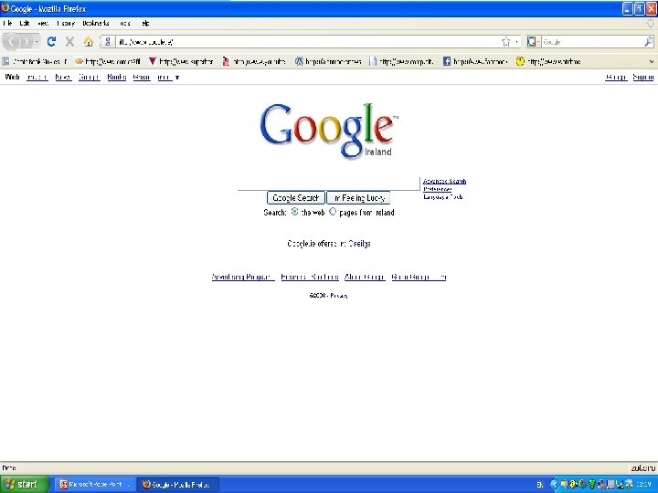Click the system tray clock
658x493 pixels.
pos(643,485)
